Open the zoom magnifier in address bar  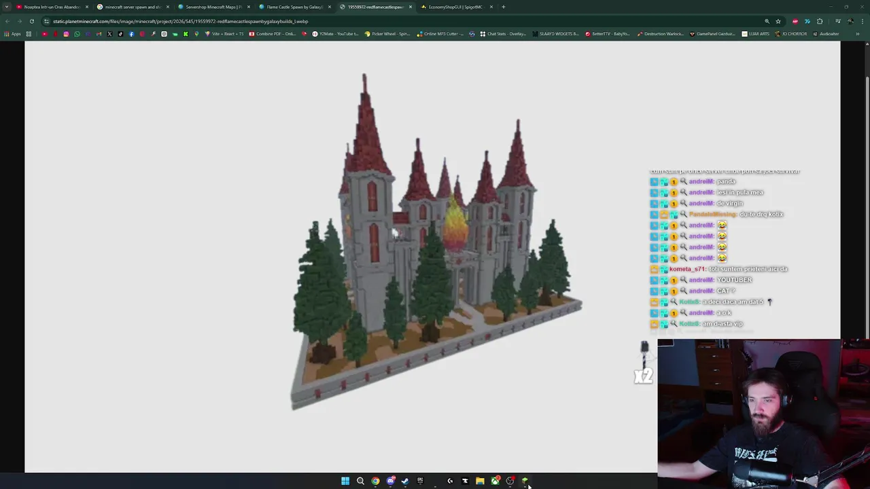coord(767,21)
